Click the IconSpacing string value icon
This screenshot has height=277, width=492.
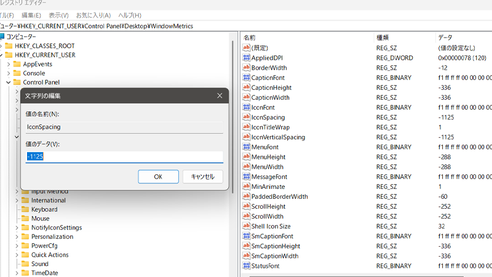point(247,117)
